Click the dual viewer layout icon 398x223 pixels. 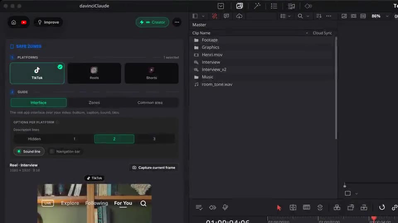(x=363, y=16)
